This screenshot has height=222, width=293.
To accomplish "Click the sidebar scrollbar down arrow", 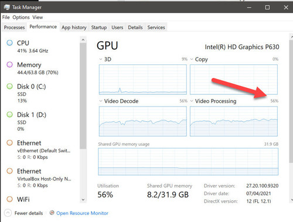I will click(83, 200).
